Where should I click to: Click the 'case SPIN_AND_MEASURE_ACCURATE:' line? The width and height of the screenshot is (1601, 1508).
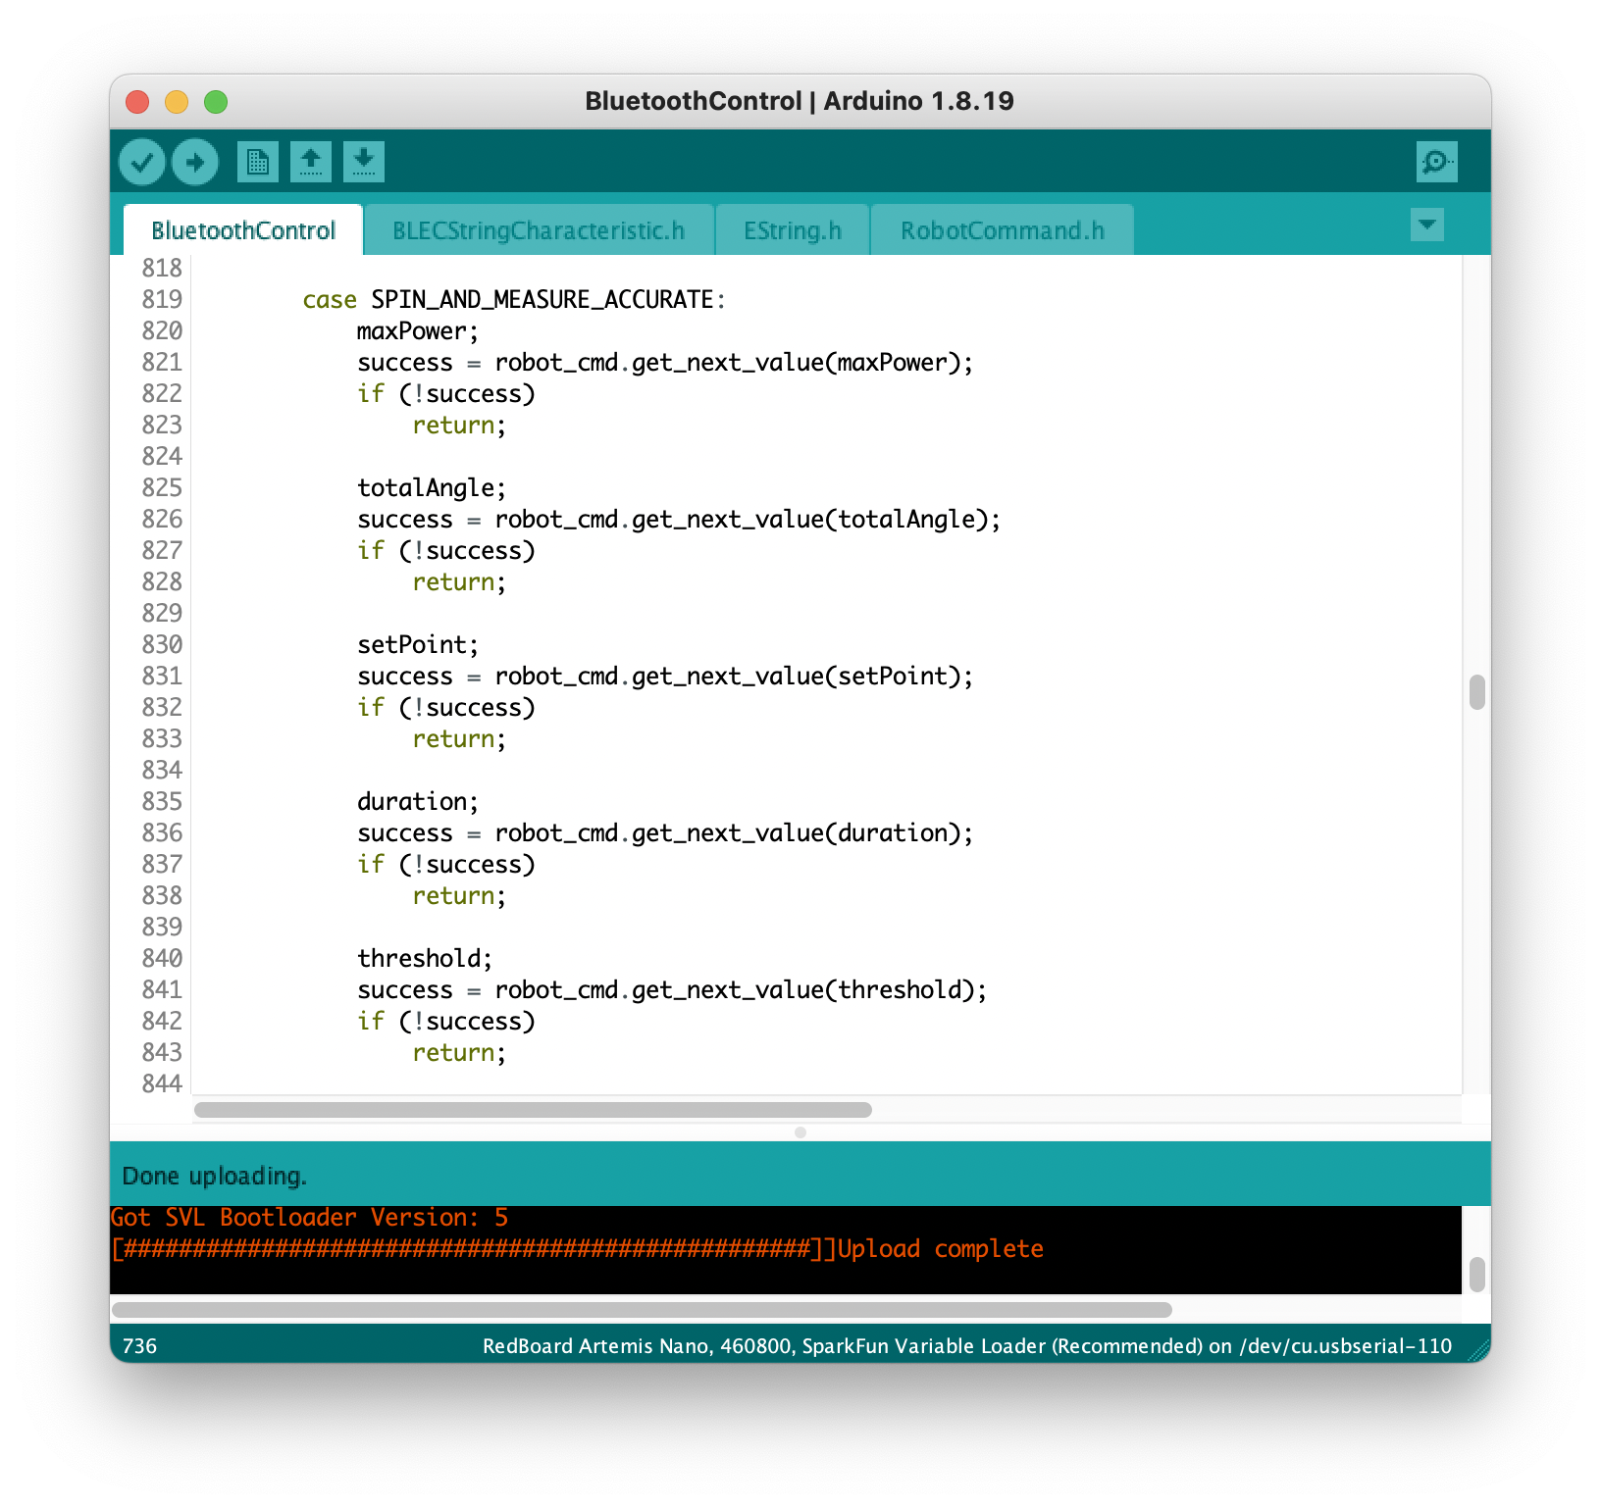click(x=514, y=300)
